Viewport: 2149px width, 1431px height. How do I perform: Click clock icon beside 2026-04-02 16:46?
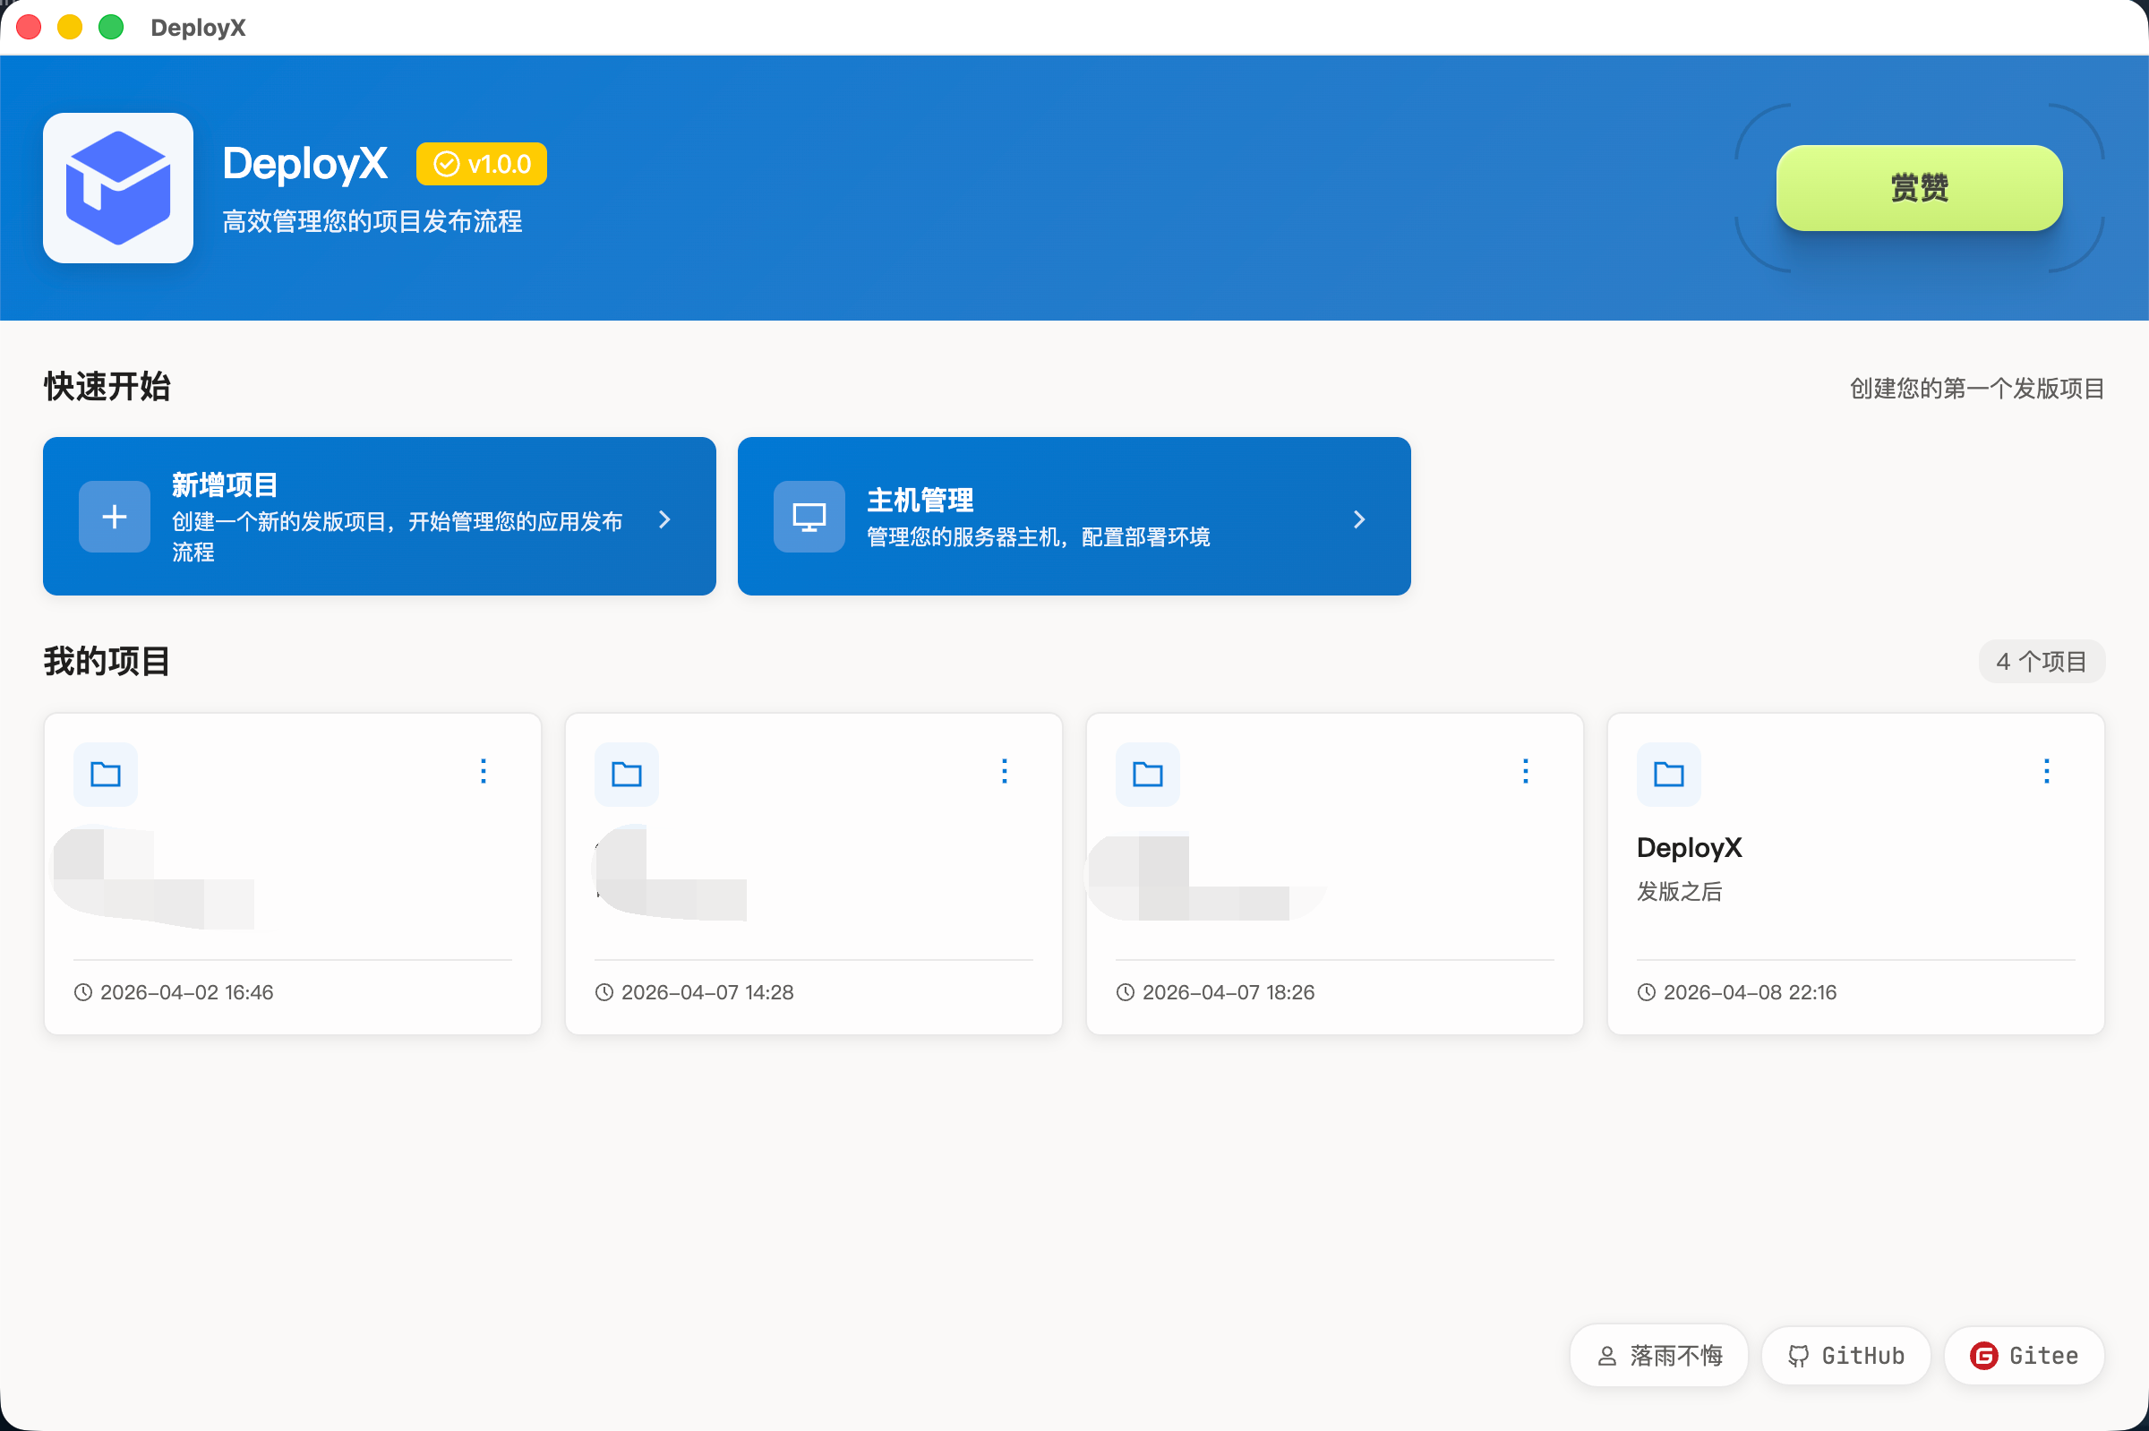(83, 992)
